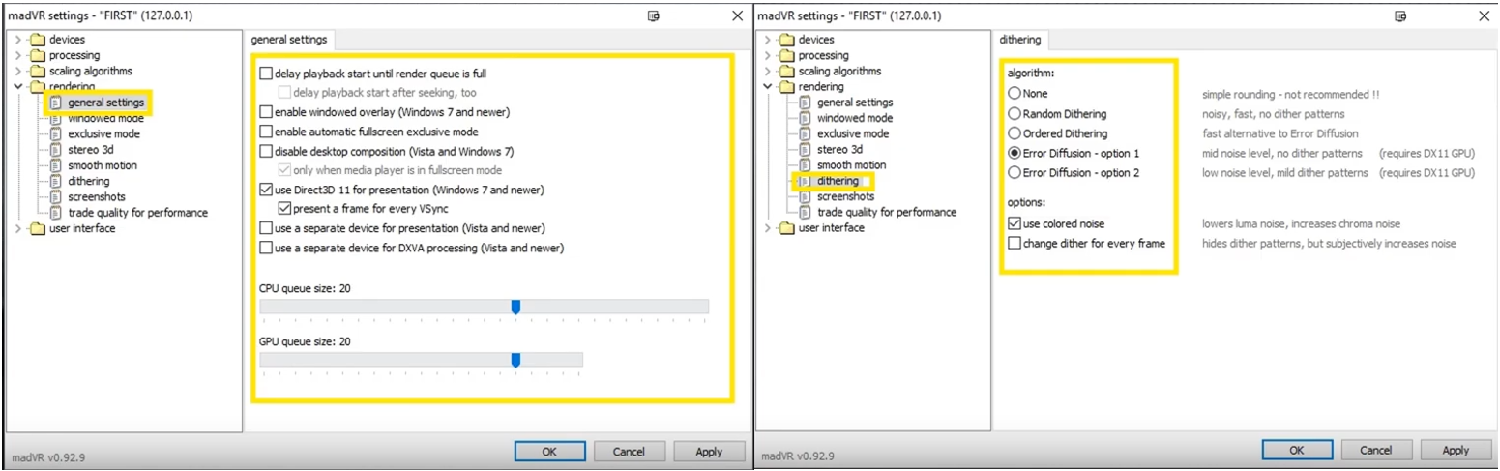1500x471 pixels.
Task: Expand scaling algorithms node in right window
Action: point(768,71)
